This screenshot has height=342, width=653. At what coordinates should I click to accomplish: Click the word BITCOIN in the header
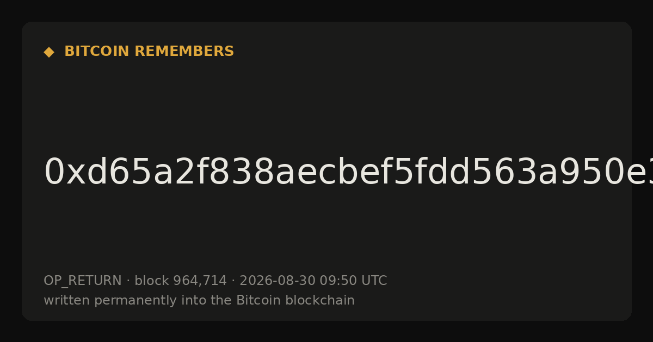pyautogui.click(x=97, y=52)
